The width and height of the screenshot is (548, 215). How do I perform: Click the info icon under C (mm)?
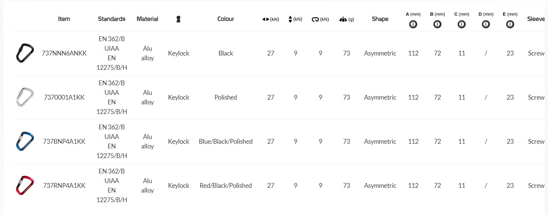coord(462,25)
